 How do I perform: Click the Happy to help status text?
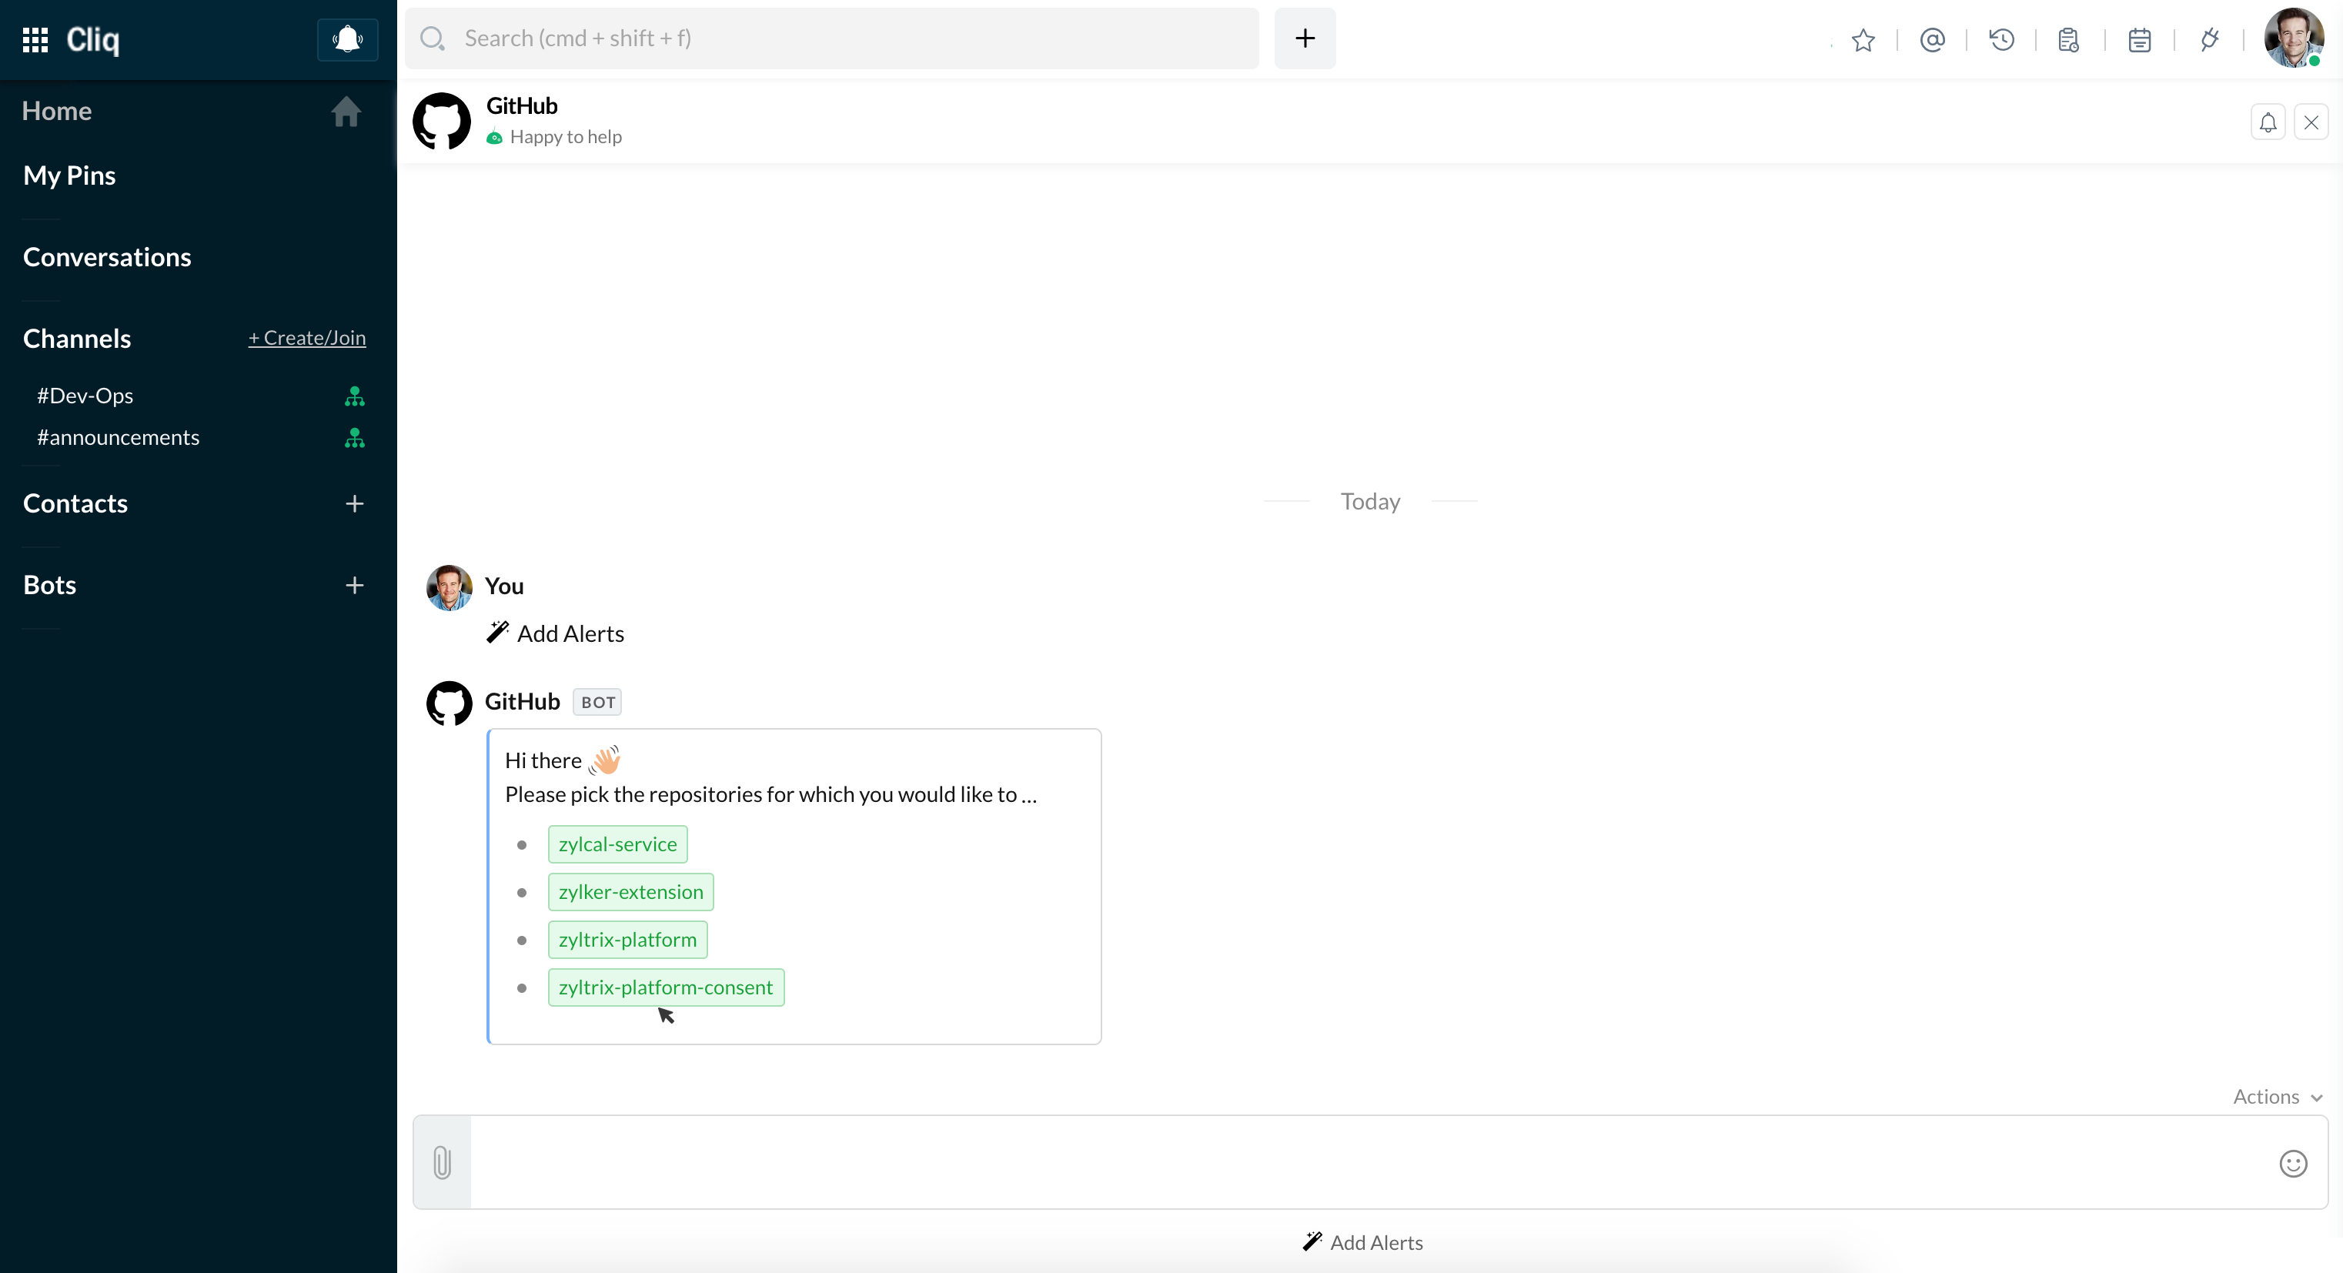[x=566, y=137]
